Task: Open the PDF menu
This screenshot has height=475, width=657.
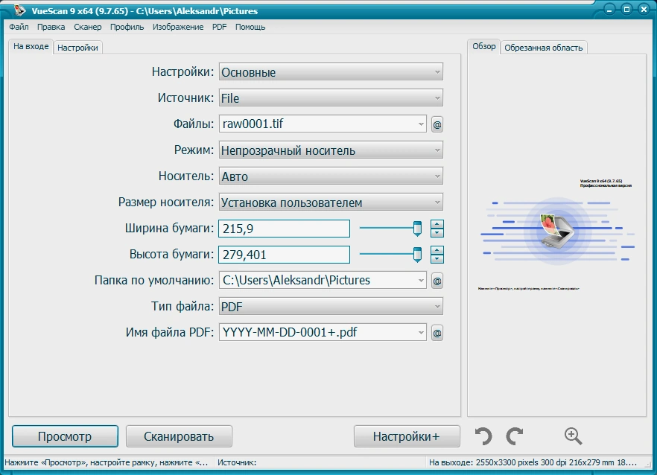Action: tap(219, 27)
